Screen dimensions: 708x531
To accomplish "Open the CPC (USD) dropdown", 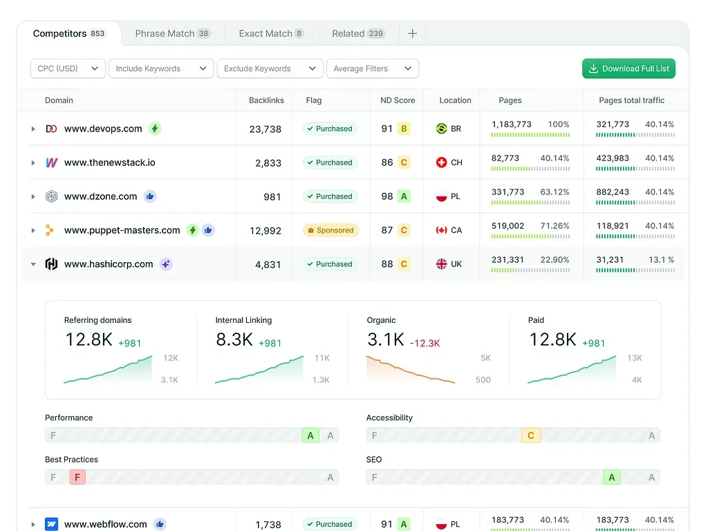I will pos(68,68).
